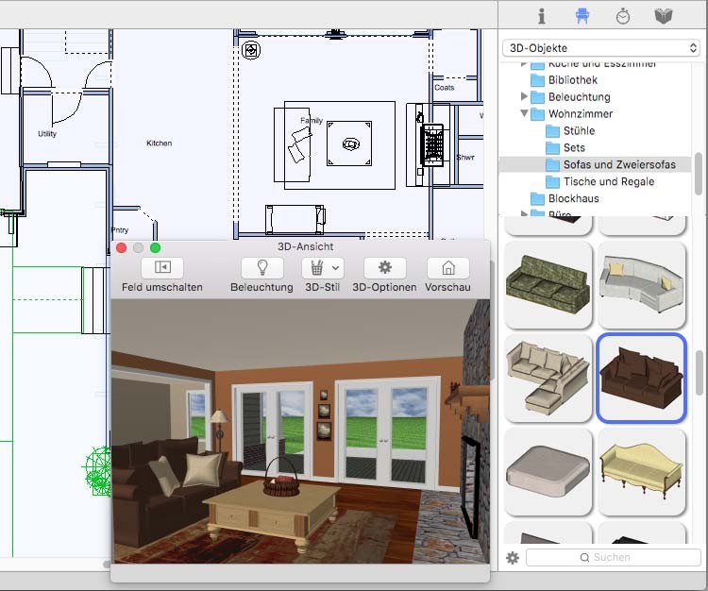Expand the Beleuchtung folder triangle
The width and height of the screenshot is (708, 591).
click(524, 96)
